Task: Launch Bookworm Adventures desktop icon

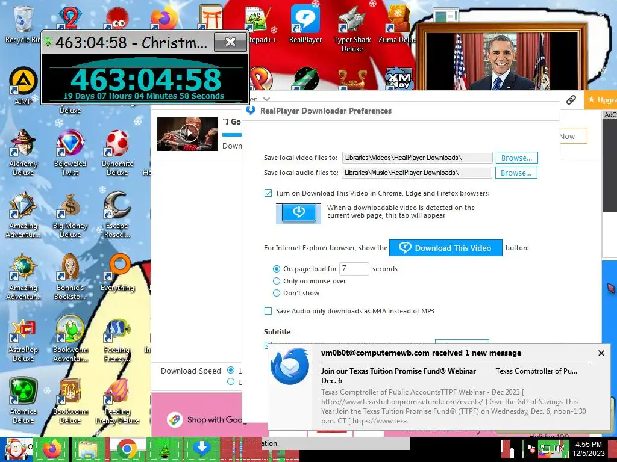Action: tap(70, 338)
